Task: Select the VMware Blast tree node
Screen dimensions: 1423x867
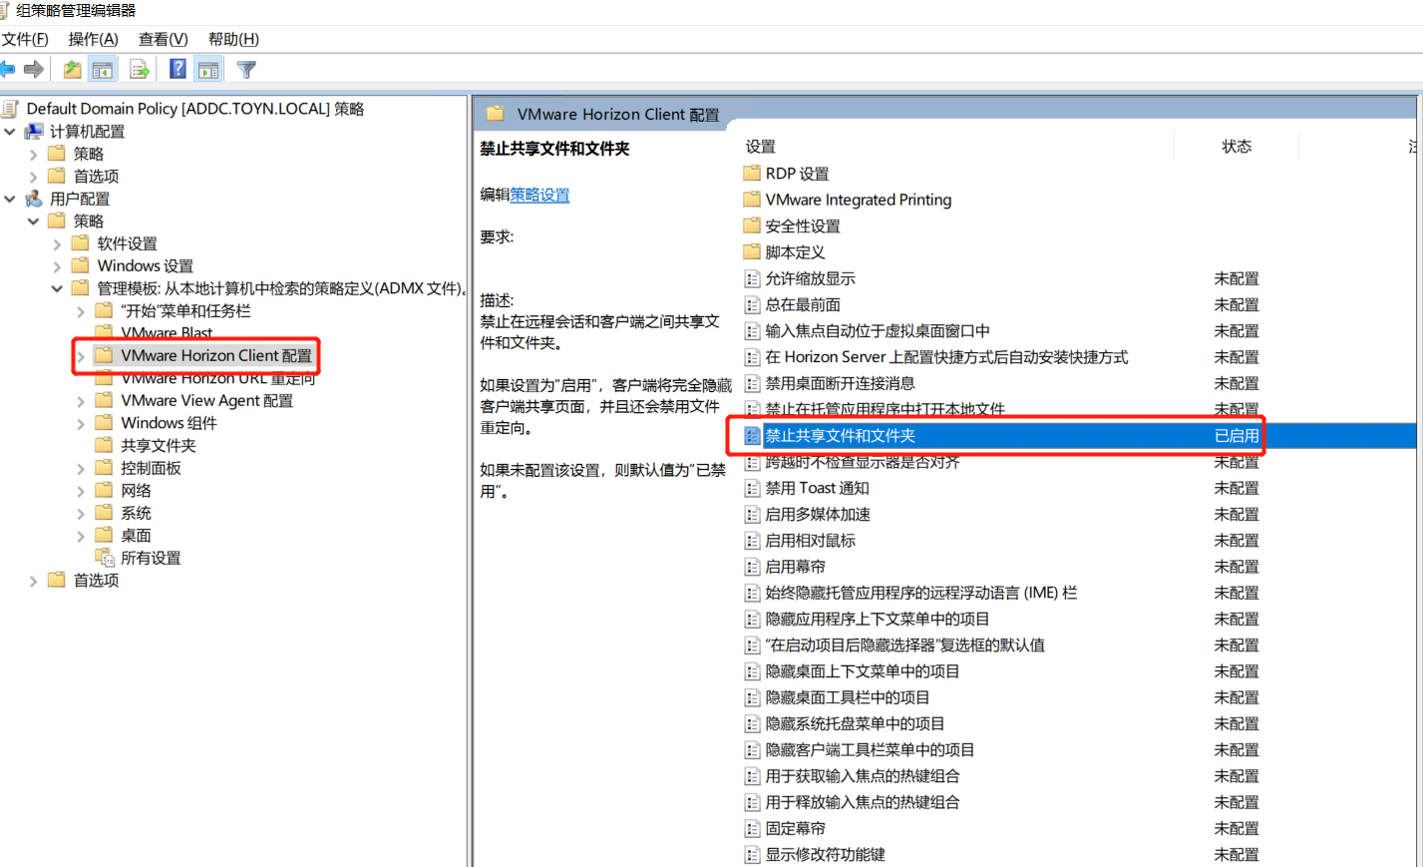Action: (167, 333)
